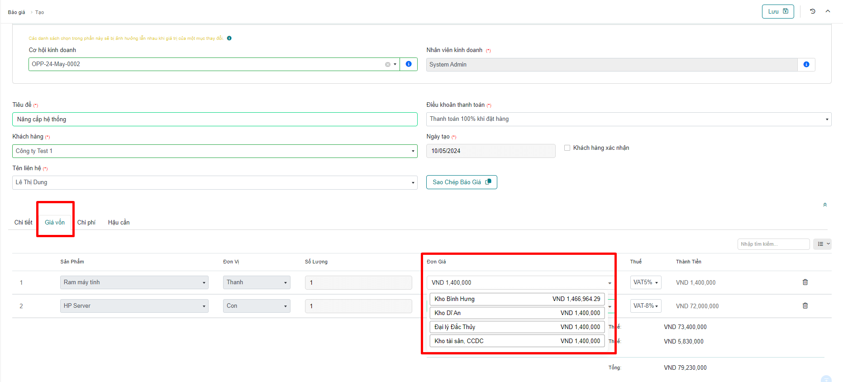Click the Nhập tìm kiếm search field

click(x=773, y=244)
